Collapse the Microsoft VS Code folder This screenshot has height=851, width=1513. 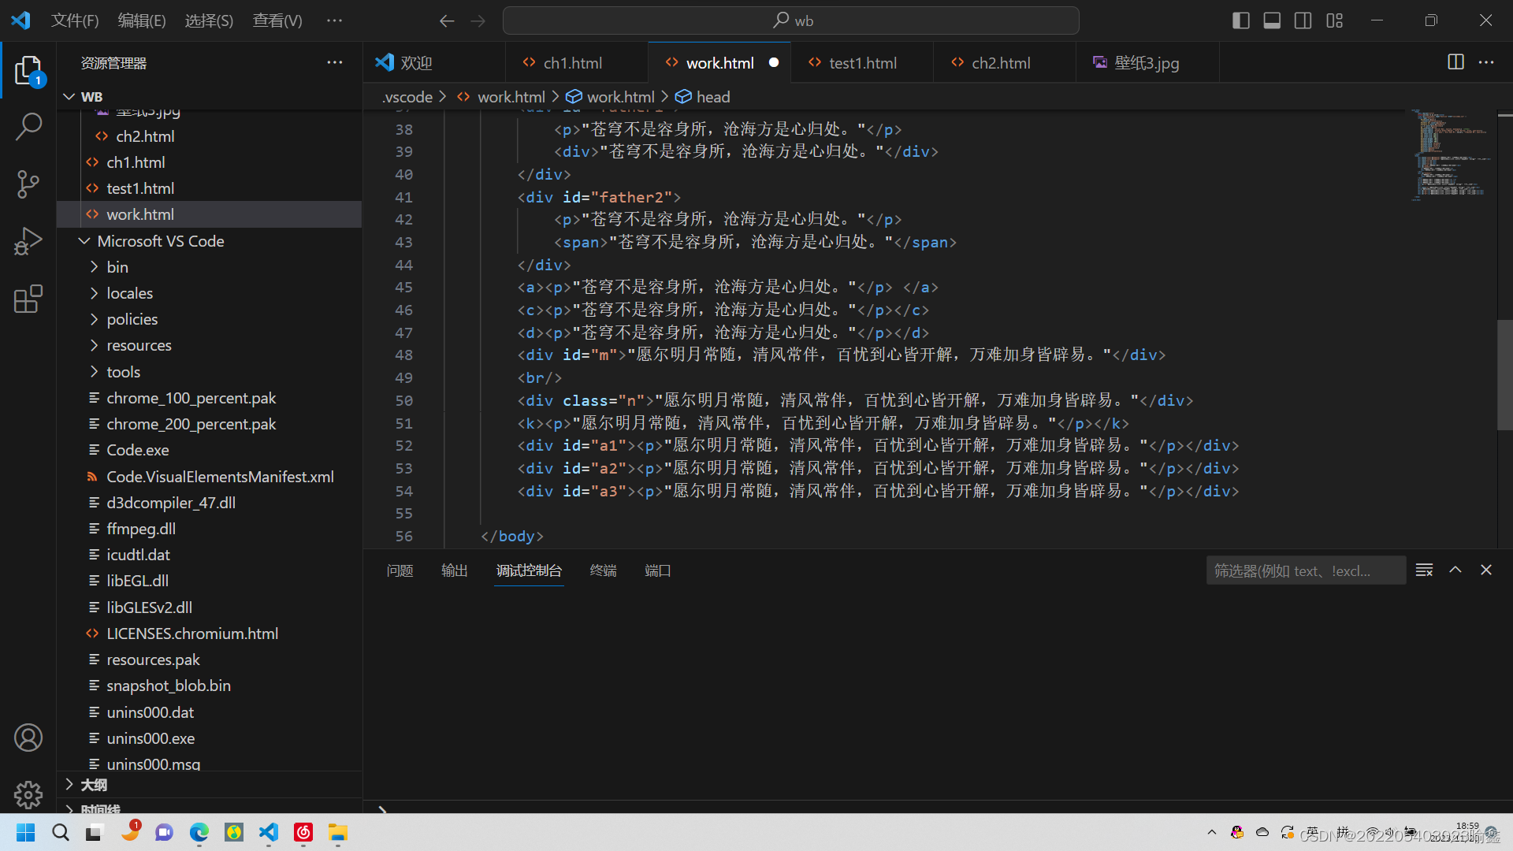(x=160, y=241)
